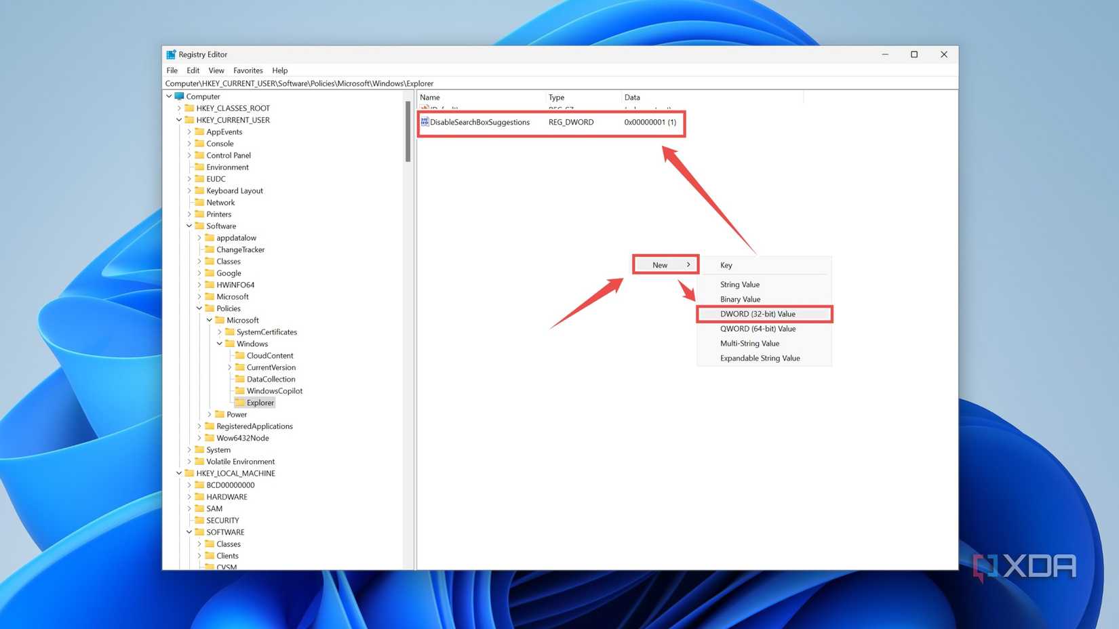Expand the Control Panel key
Screen dimensions: 1119x629
[189, 155]
